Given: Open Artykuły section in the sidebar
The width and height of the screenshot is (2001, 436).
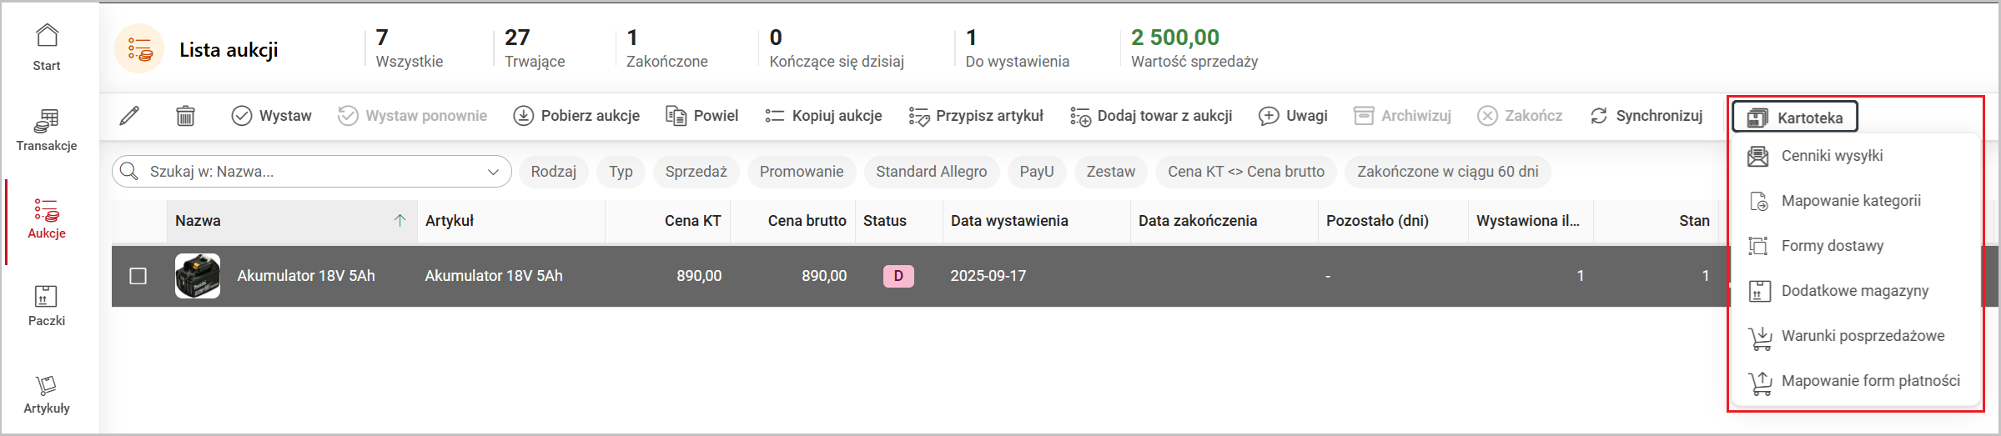Looking at the screenshot, I should (47, 393).
